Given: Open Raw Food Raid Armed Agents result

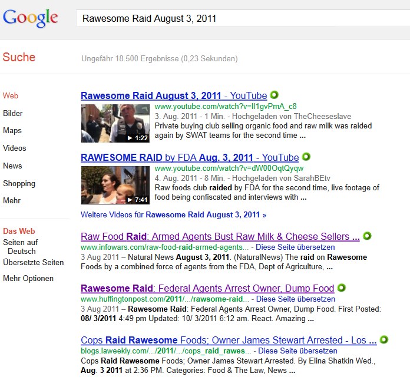Looking at the screenshot, I should coord(220,237).
